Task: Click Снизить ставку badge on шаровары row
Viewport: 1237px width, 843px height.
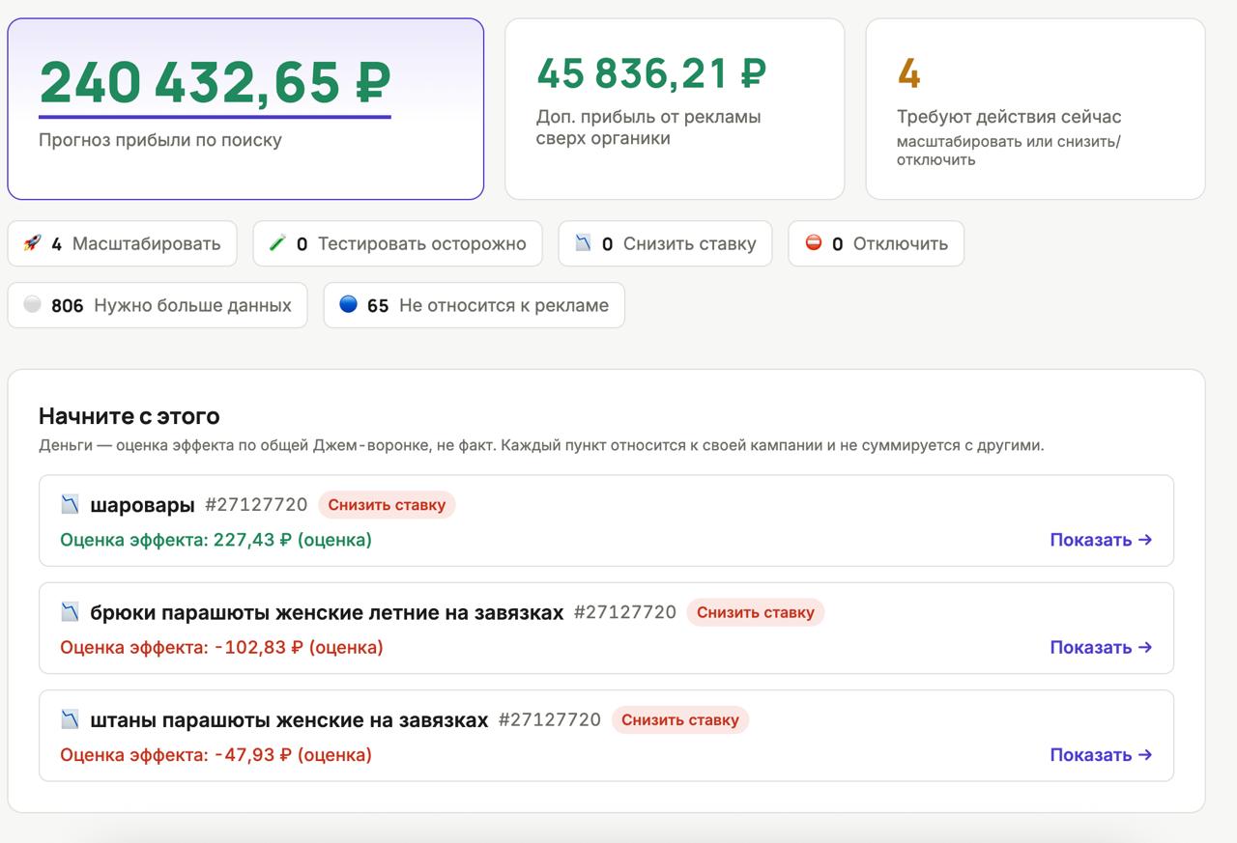Action: tap(387, 504)
